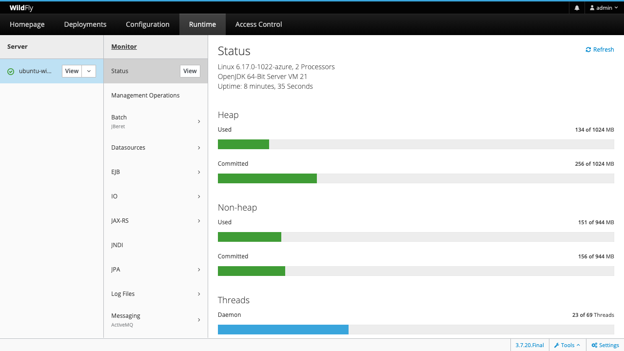Viewport: 624px width, 351px height.
Task: Open the server View dropdown arrow
Action: pos(89,71)
